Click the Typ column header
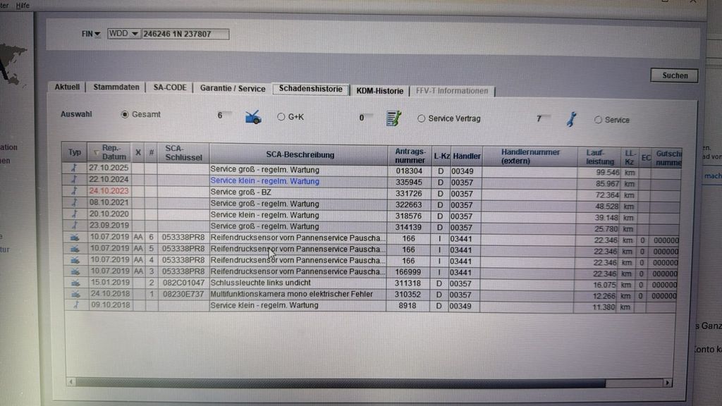The width and height of the screenshot is (722, 406). coord(75,152)
